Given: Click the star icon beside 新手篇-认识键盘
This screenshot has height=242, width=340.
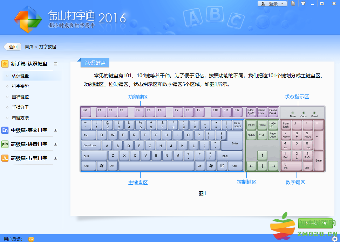Looking at the screenshot, I should pyautogui.click(x=5, y=64).
